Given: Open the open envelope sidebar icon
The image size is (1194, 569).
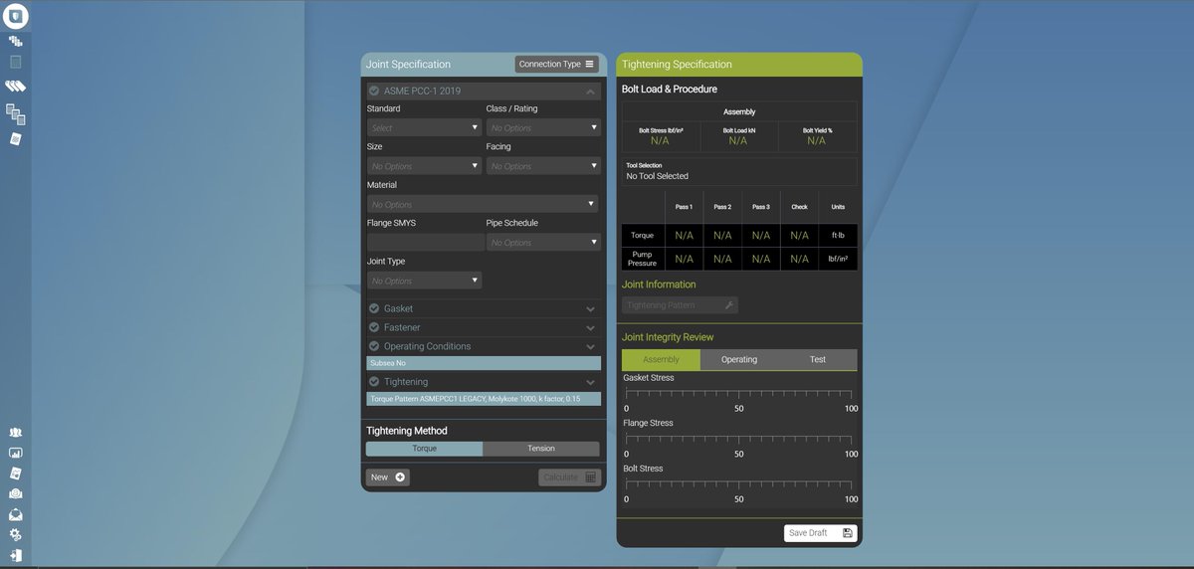Looking at the screenshot, I should click(x=15, y=514).
